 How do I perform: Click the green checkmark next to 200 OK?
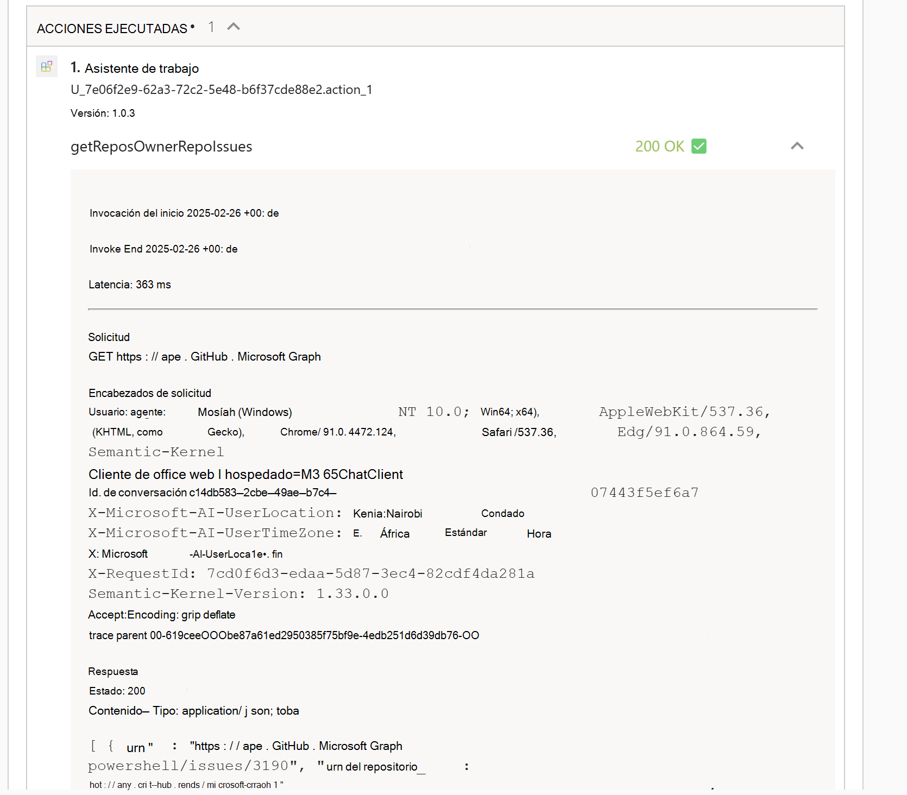(700, 146)
